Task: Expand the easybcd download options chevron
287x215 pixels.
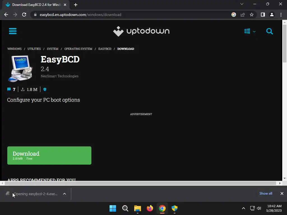Action: [x=64, y=194]
